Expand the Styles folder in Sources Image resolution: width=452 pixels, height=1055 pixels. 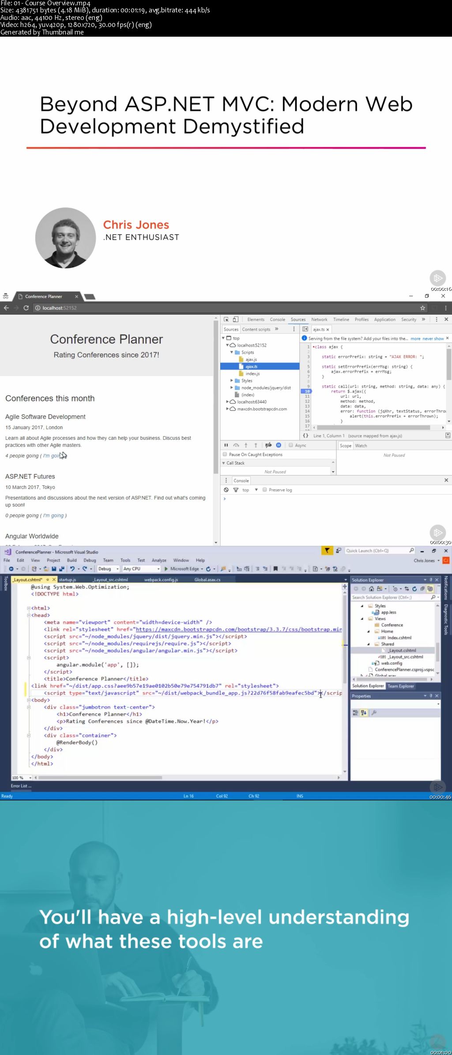tap(232, 380)
